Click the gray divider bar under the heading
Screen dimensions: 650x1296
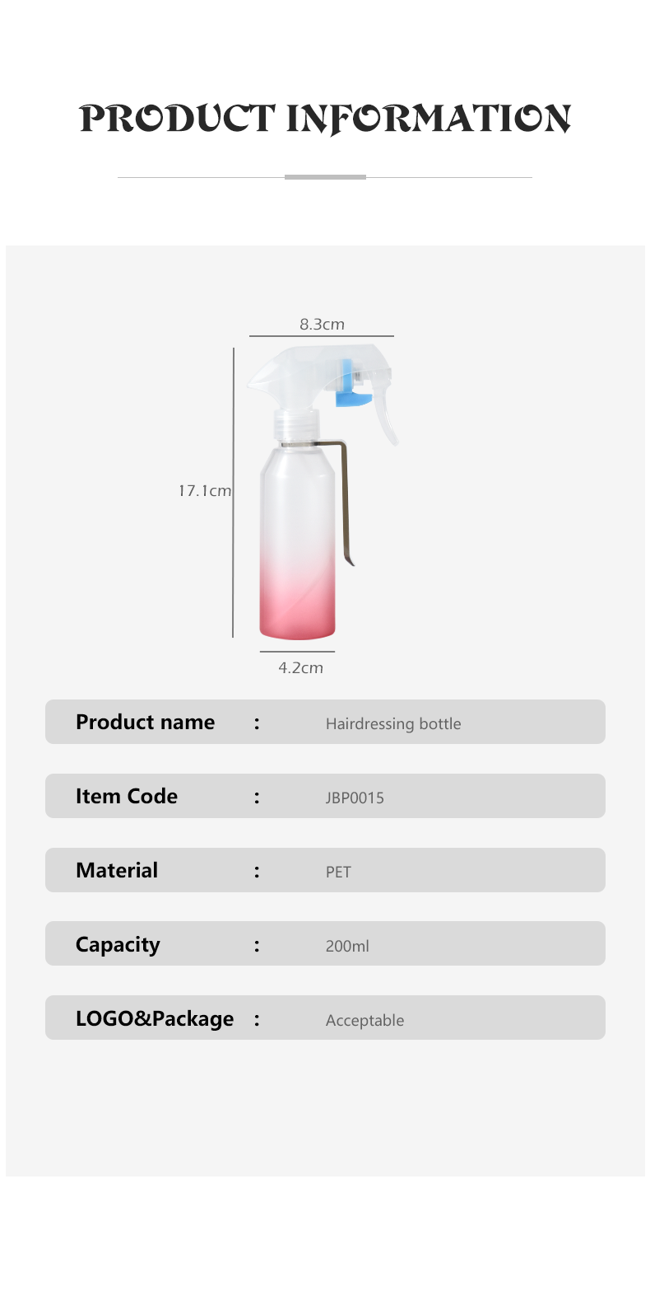[325, 176]
